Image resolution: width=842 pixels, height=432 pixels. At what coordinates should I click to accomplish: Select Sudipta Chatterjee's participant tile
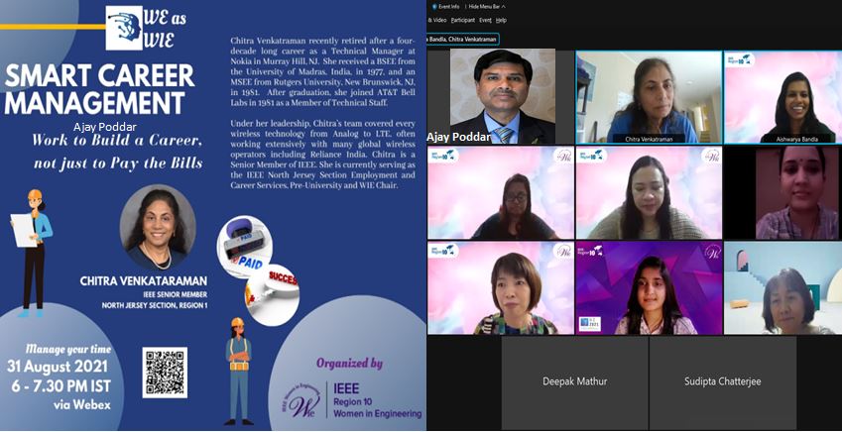[x=722, y=380]
